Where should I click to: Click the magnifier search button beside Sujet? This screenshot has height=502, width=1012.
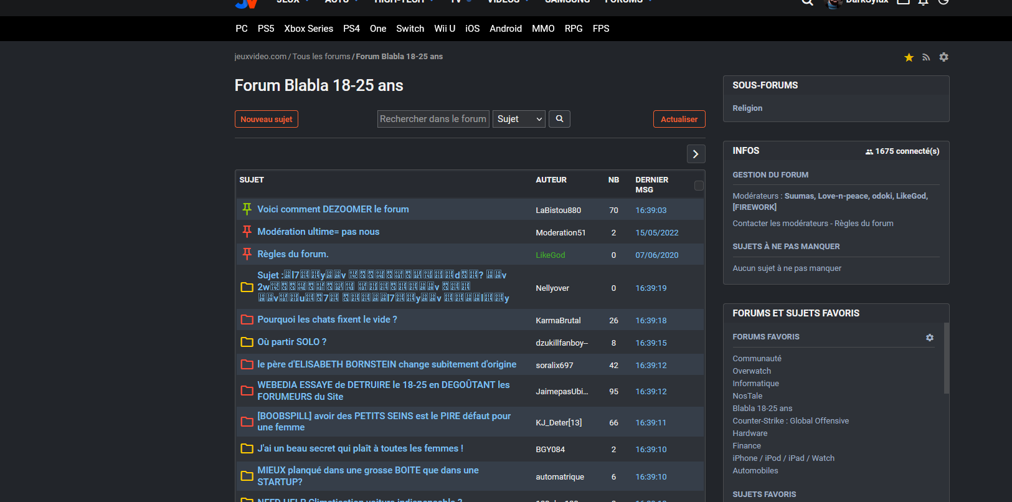point(559,119)
